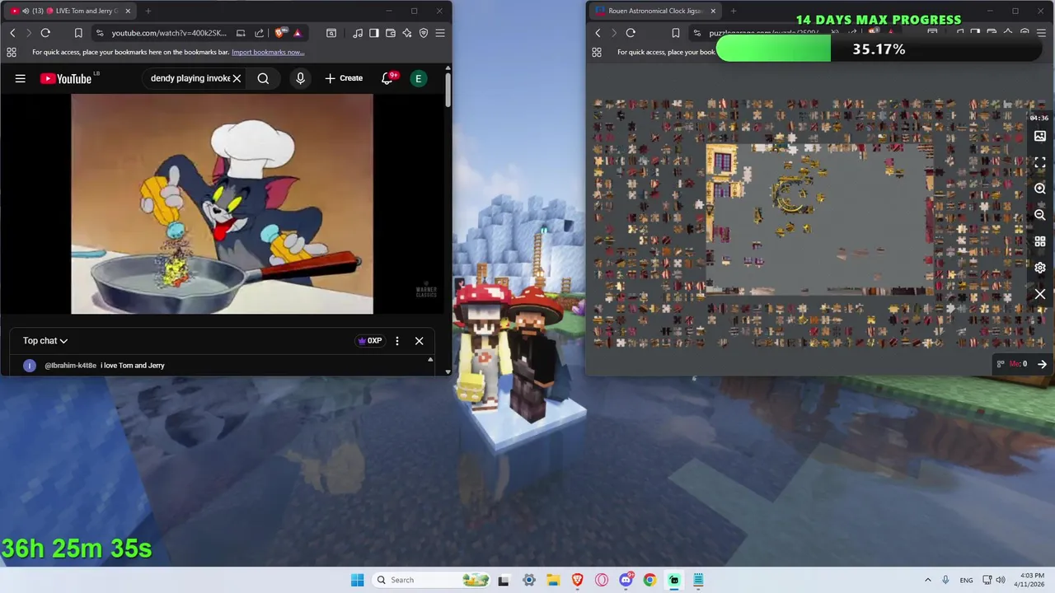Close the live chat panel
The width and height of the screenshot is (1055, 593).
419,341
